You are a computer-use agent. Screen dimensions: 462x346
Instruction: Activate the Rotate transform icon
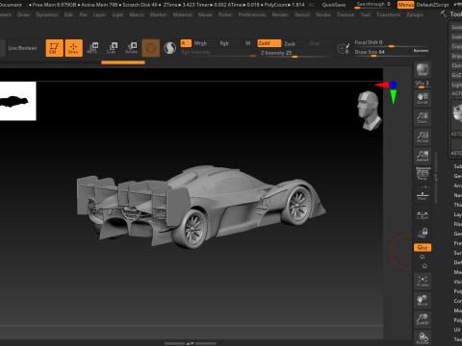click(x=132, y=48)
